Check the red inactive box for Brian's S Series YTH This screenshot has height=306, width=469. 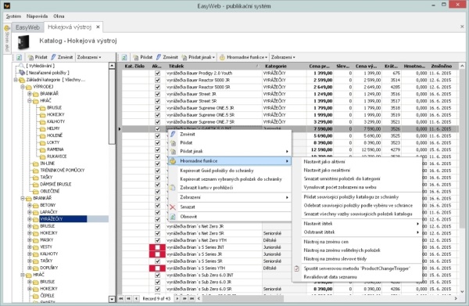click(x=157, y=268)
